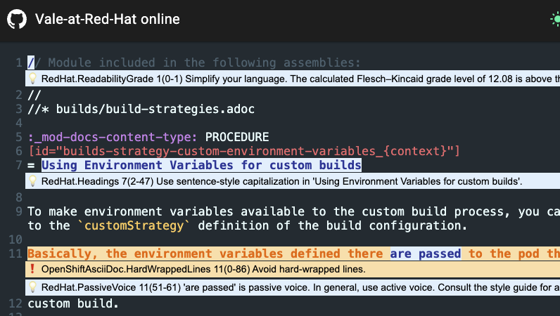The height and width of the screenshot is (316, 560).
Task: Click line number 9 in the gutter
Action: [x=19, y=211]
